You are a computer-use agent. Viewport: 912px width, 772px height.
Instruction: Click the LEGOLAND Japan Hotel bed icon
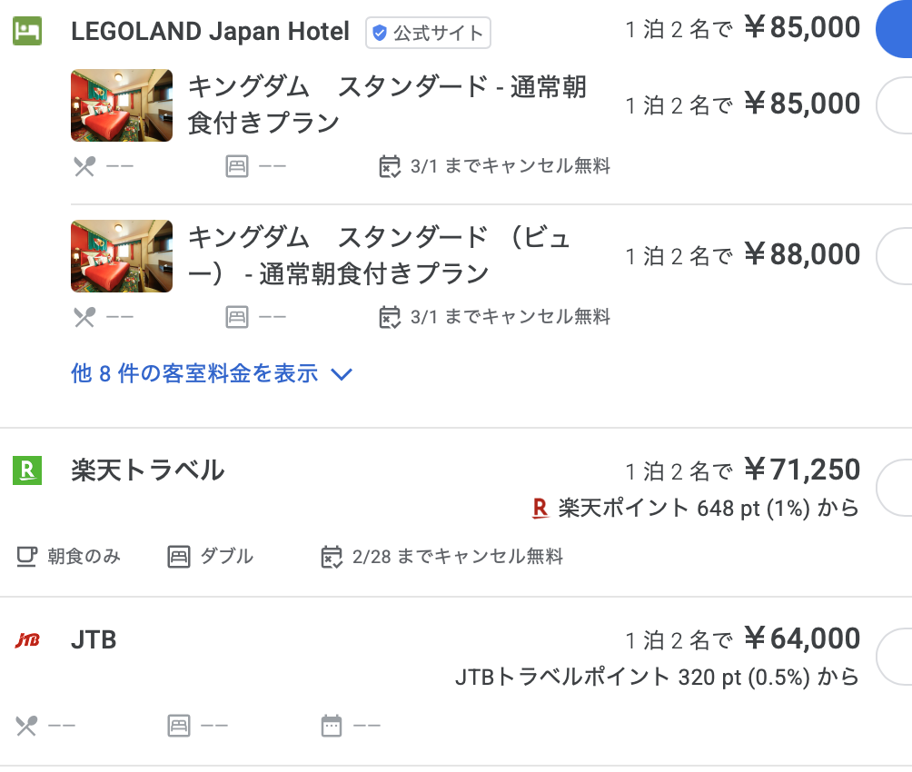(x=27, y=32)
